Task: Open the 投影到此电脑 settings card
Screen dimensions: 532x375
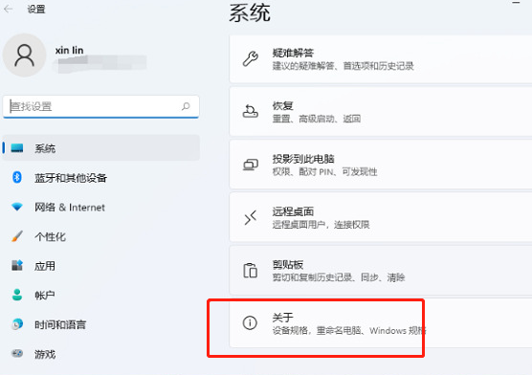Action: coord(381,165)
